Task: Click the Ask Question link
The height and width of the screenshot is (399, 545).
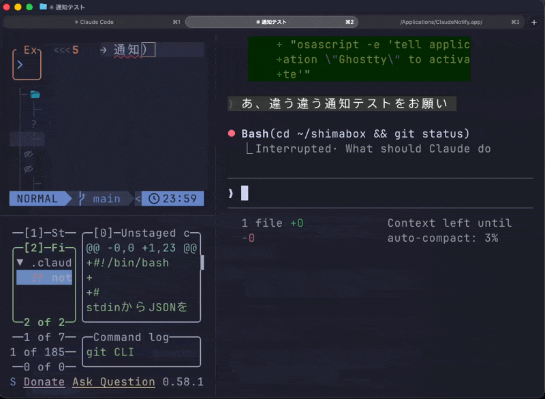Action: click(x=113, y=382)
